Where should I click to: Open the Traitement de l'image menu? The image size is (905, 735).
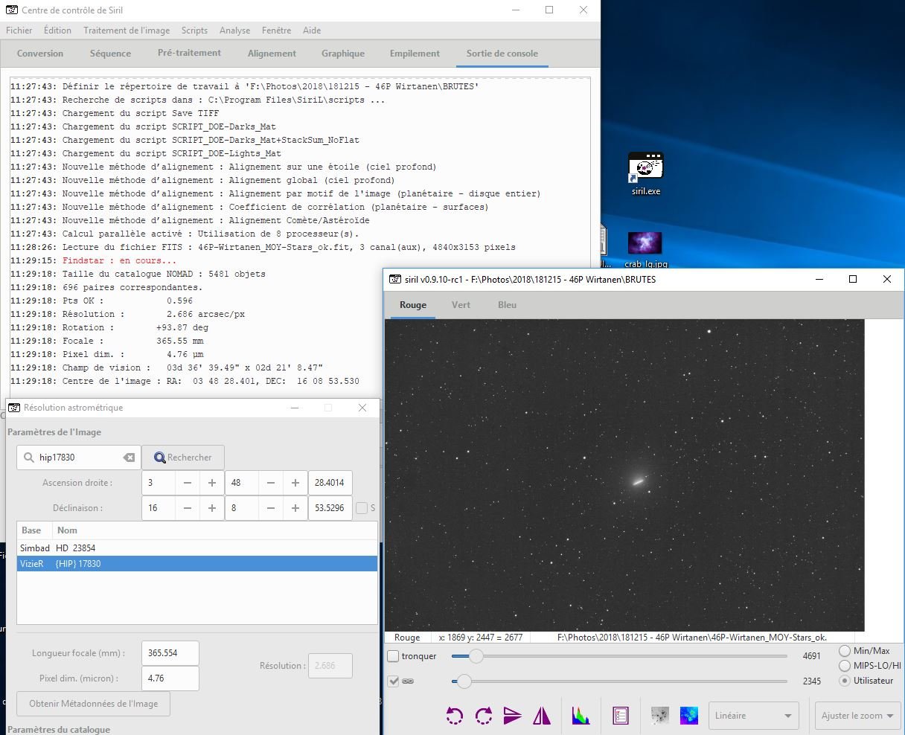coord(127,31)
